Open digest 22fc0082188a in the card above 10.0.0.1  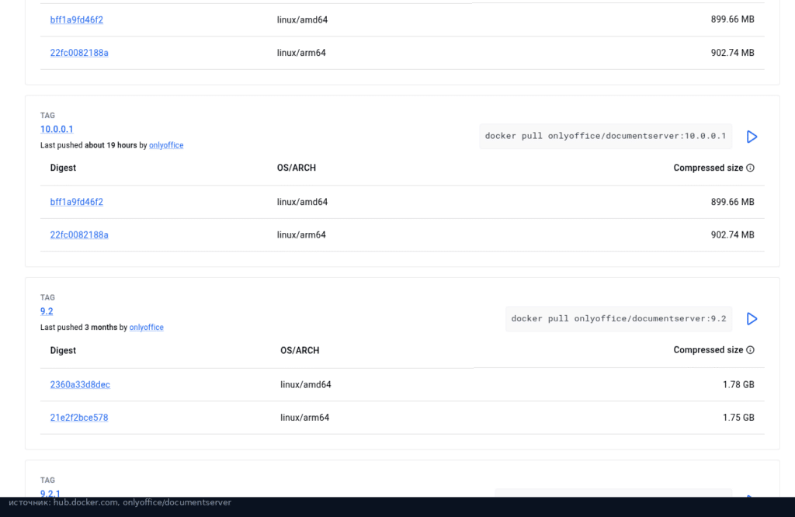pyautogui.click(x=79, y=53)
